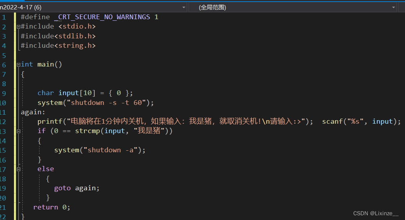Click the main() function name
Image resolution: width=405 pixels, height=220 pixels.
coord(50,64)
